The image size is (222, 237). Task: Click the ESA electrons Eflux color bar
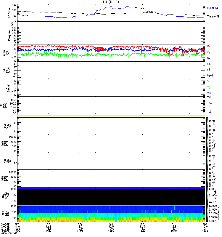207,178
